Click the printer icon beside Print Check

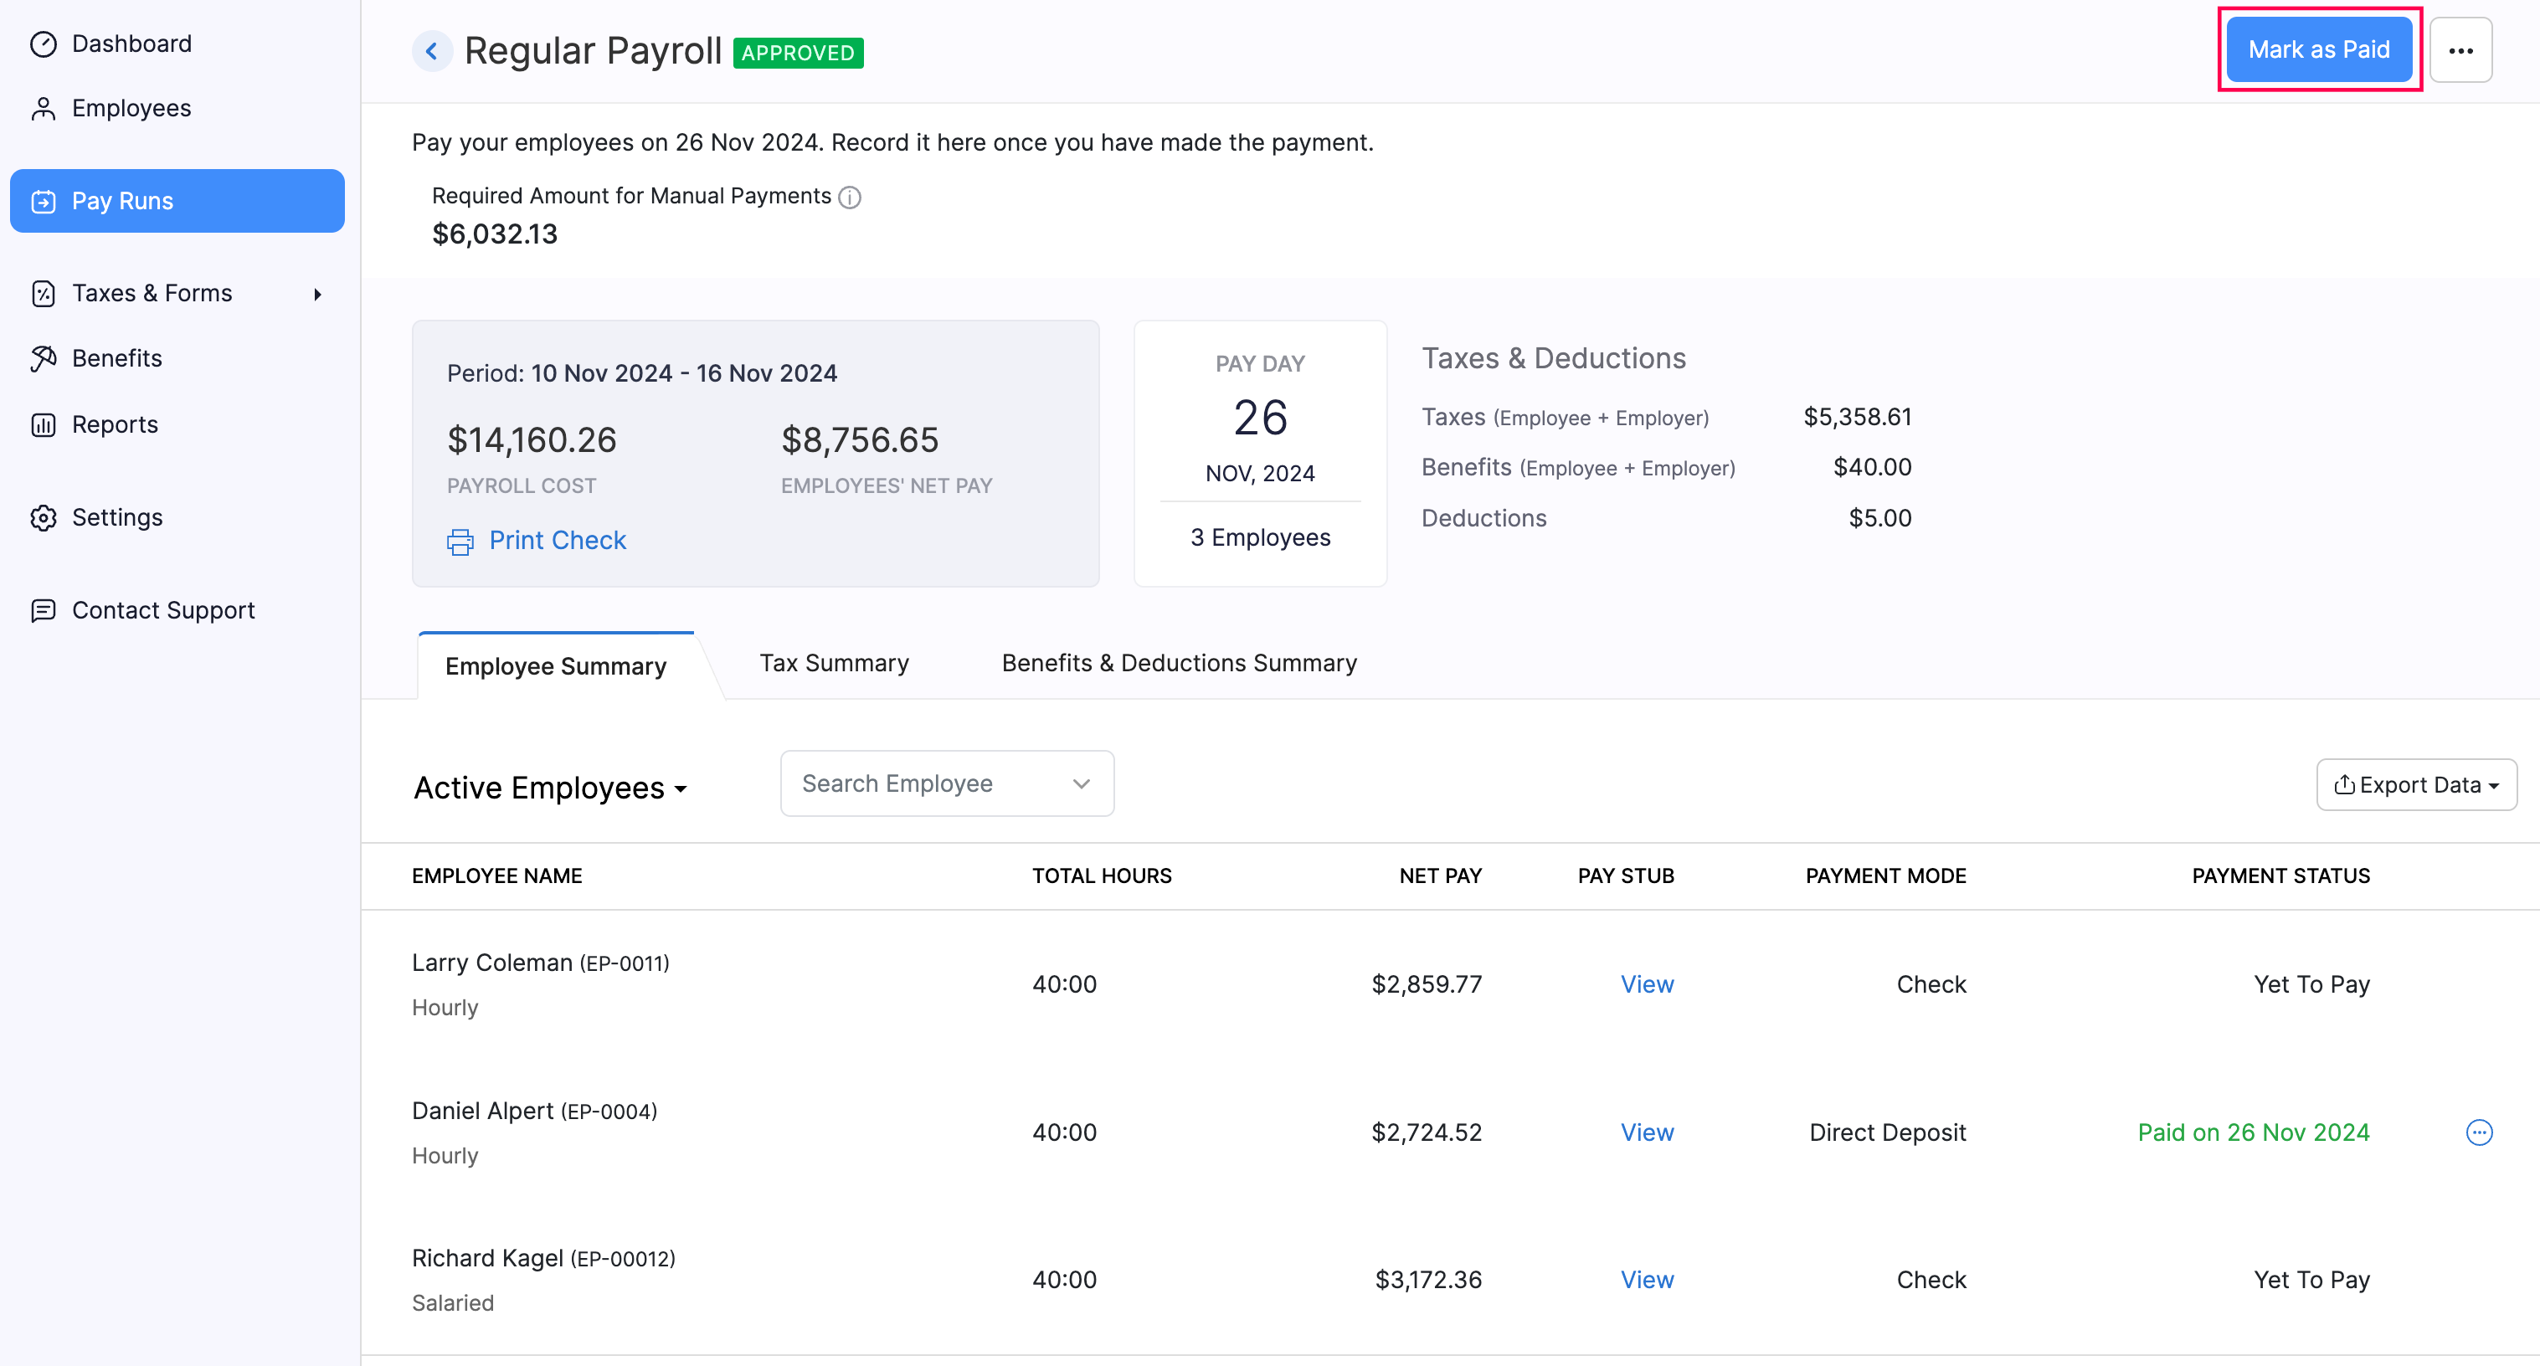coord(459,540)
